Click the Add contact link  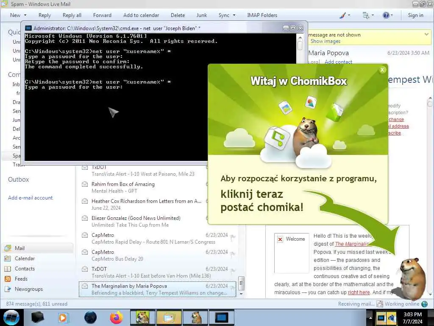[338, 62]
